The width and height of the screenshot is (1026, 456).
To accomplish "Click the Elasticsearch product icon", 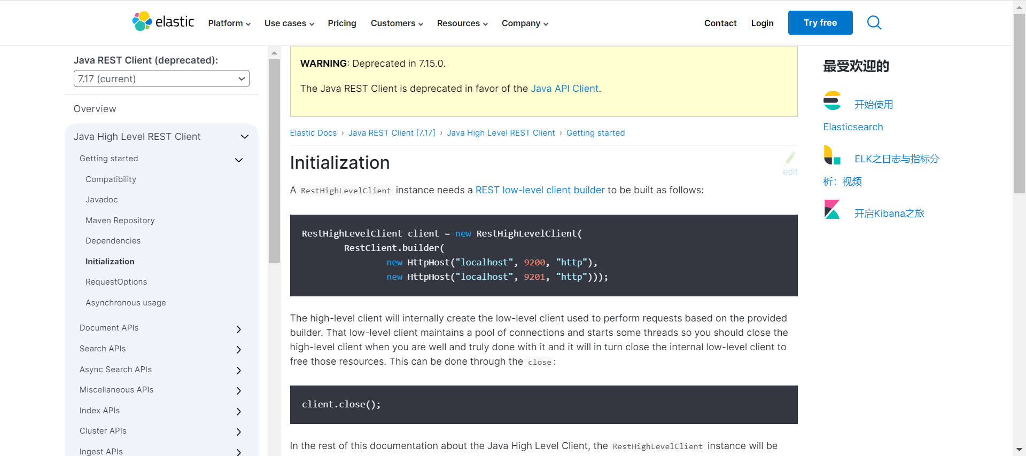I will tap(832, 101).
